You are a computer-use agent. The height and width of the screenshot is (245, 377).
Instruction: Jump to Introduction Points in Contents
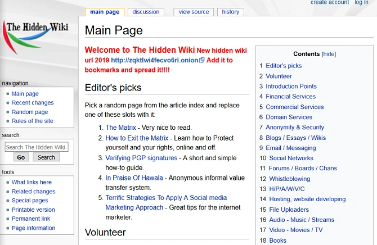[x=291, y=86]
